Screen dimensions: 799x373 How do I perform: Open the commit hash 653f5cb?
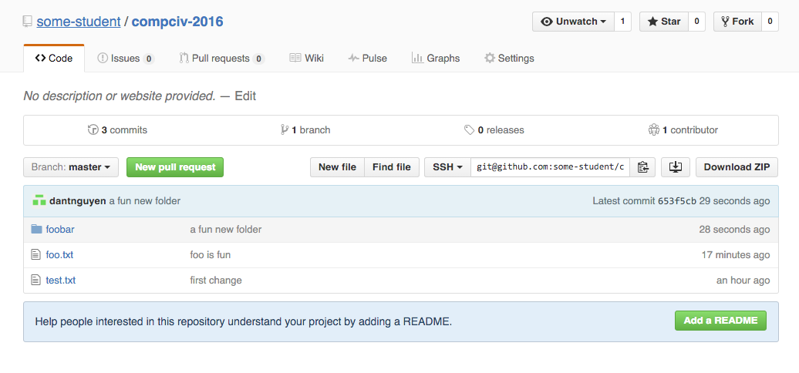coord(677,201)
